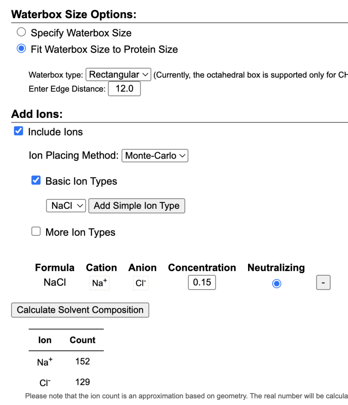
Task: Open the Waterbox type Rectangular dropdown
Action: (118, 74)
